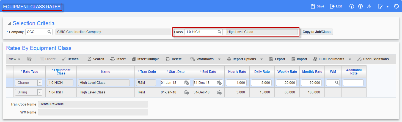Click the Copy to Job/Class button
Viewport: 402px width, 122px height.
(x=316, y=32)
